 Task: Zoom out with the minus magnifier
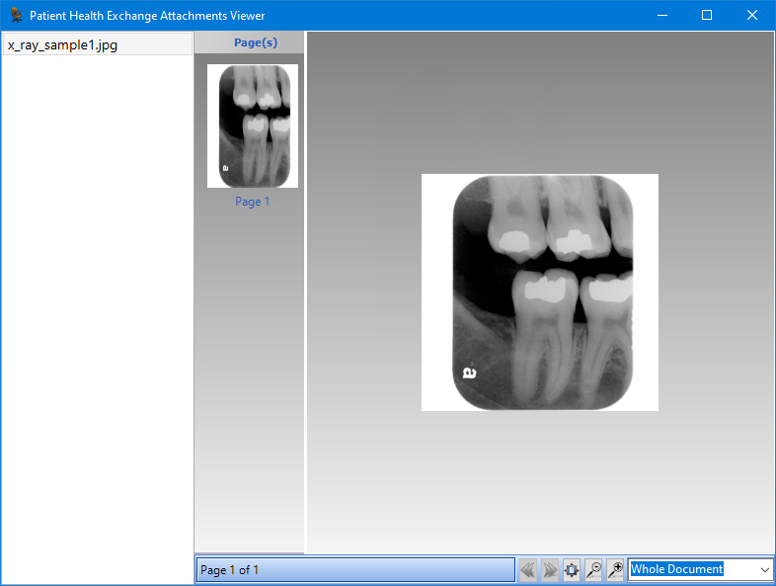point(593,570)
